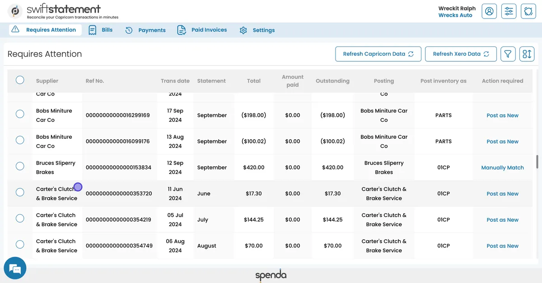542x283 pixels.
Task: Click Manually Match for Bruces Sliperry Brakes
Action: tap(502, 168)
